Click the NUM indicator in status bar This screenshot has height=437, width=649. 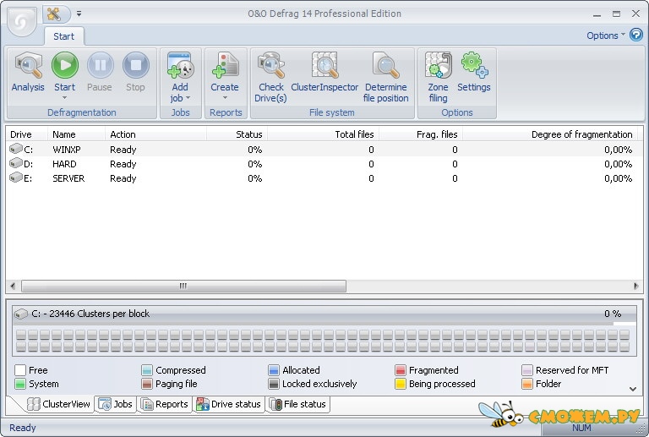click(581, 428)
